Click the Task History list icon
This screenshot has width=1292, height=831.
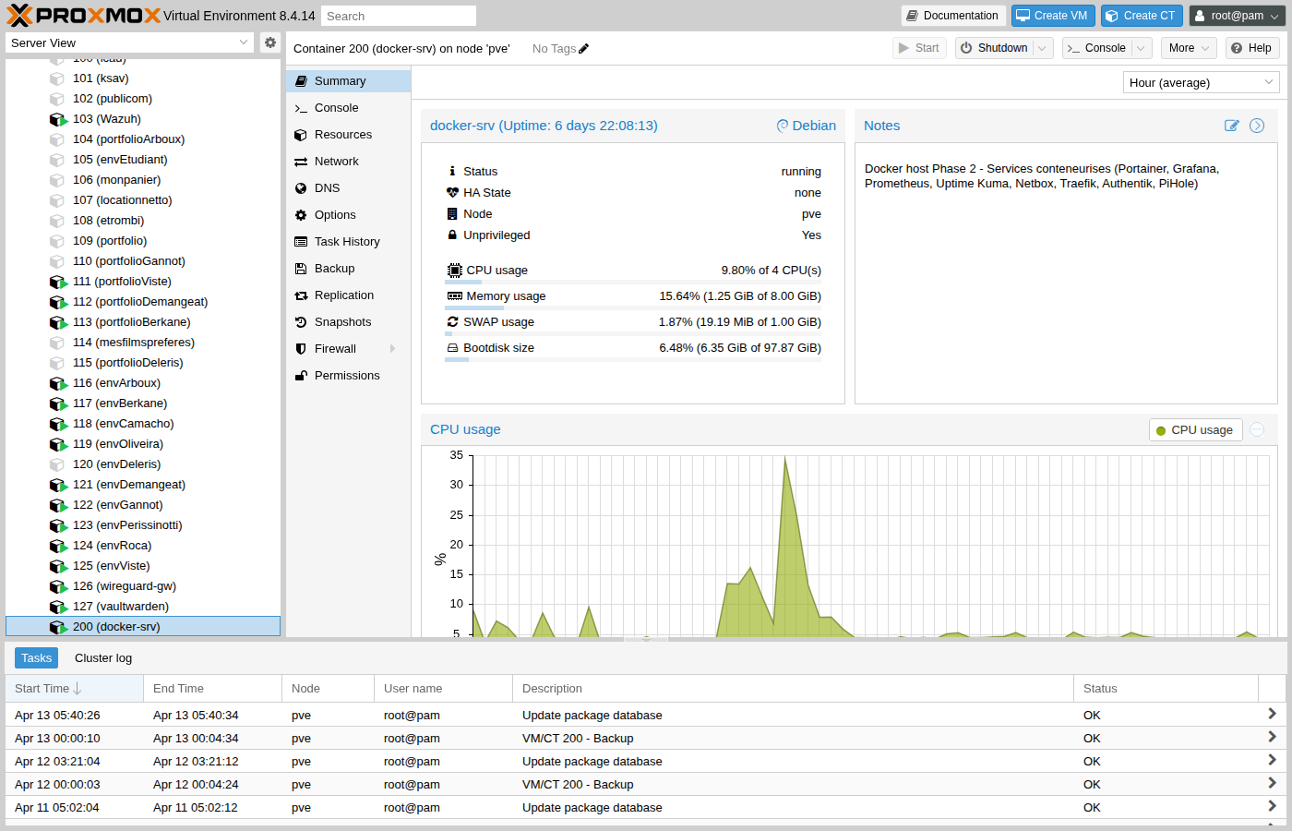click(x=301, y=242)
